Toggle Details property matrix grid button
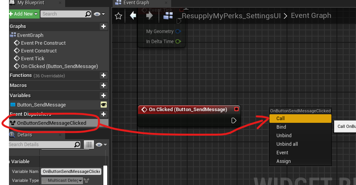Screen dimensions: 356x185 pos(89,145)
